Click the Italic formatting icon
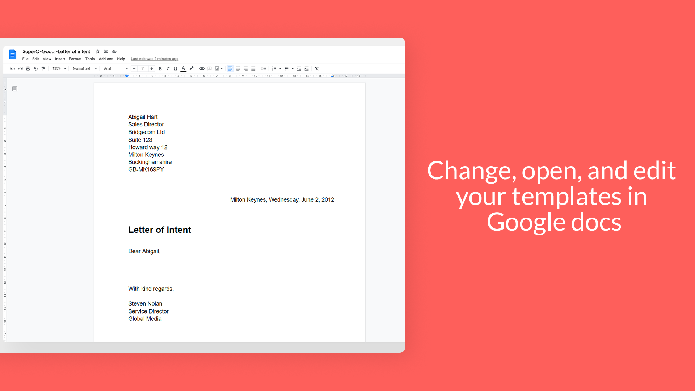This screenshot has height=391, width=695. pyautogui.click(x=167, y=69)
